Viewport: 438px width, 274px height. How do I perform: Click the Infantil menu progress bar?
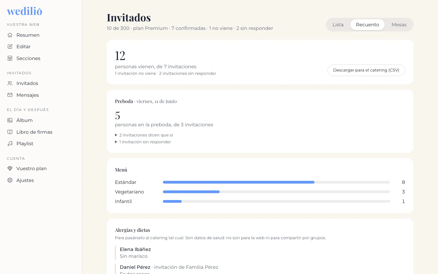tap(276, 201)
